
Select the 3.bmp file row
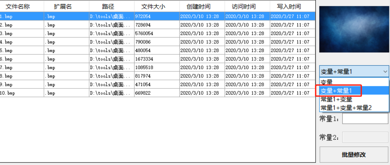(157, 33)
